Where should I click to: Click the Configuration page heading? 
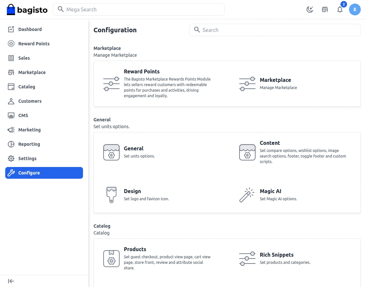click(115, 30)
